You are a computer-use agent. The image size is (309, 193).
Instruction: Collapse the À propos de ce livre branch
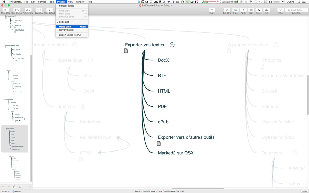[276, 45]
